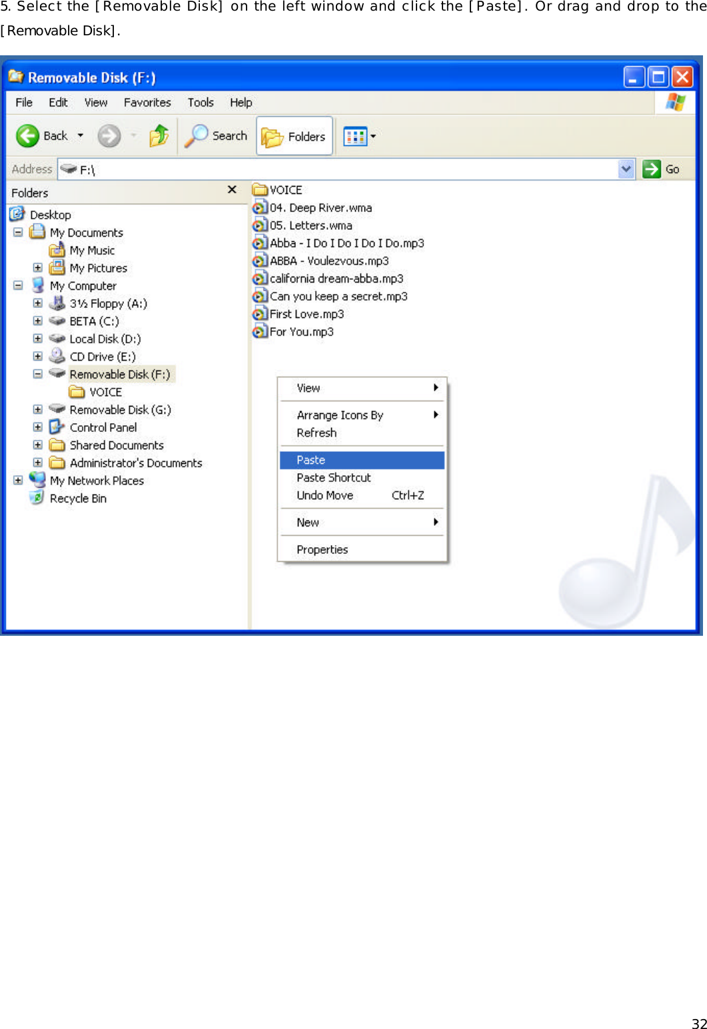Image resolution: width=707 pixels, height=1029 pixels.
Task: Select the Desktop icon in tree
Action: [x=17, y=214]
